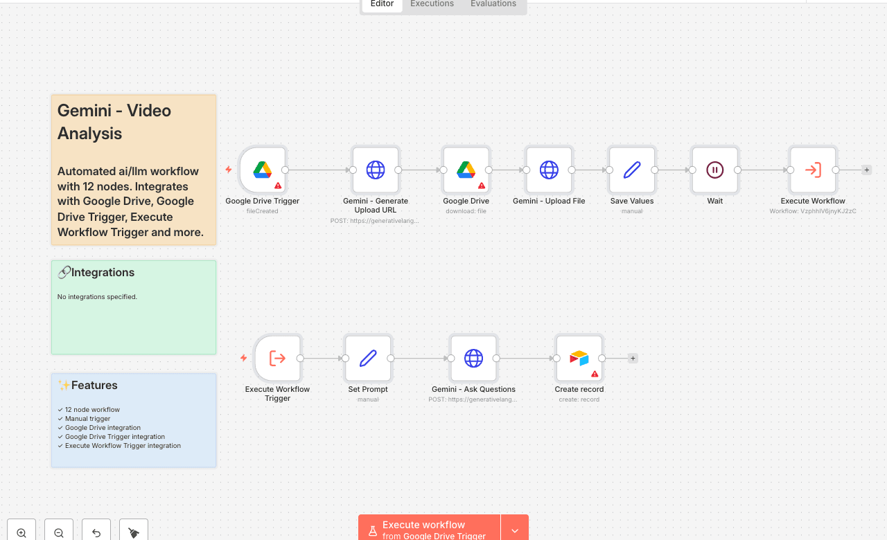Add a node after Execute Workflow
This screenshot has width=887, height=540.
point(867,170)
